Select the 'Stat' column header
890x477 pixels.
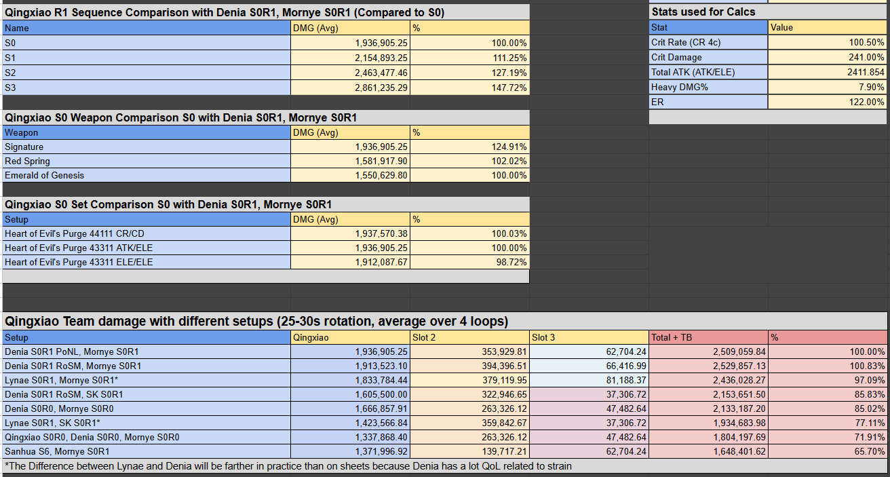[x=709, y=27]
